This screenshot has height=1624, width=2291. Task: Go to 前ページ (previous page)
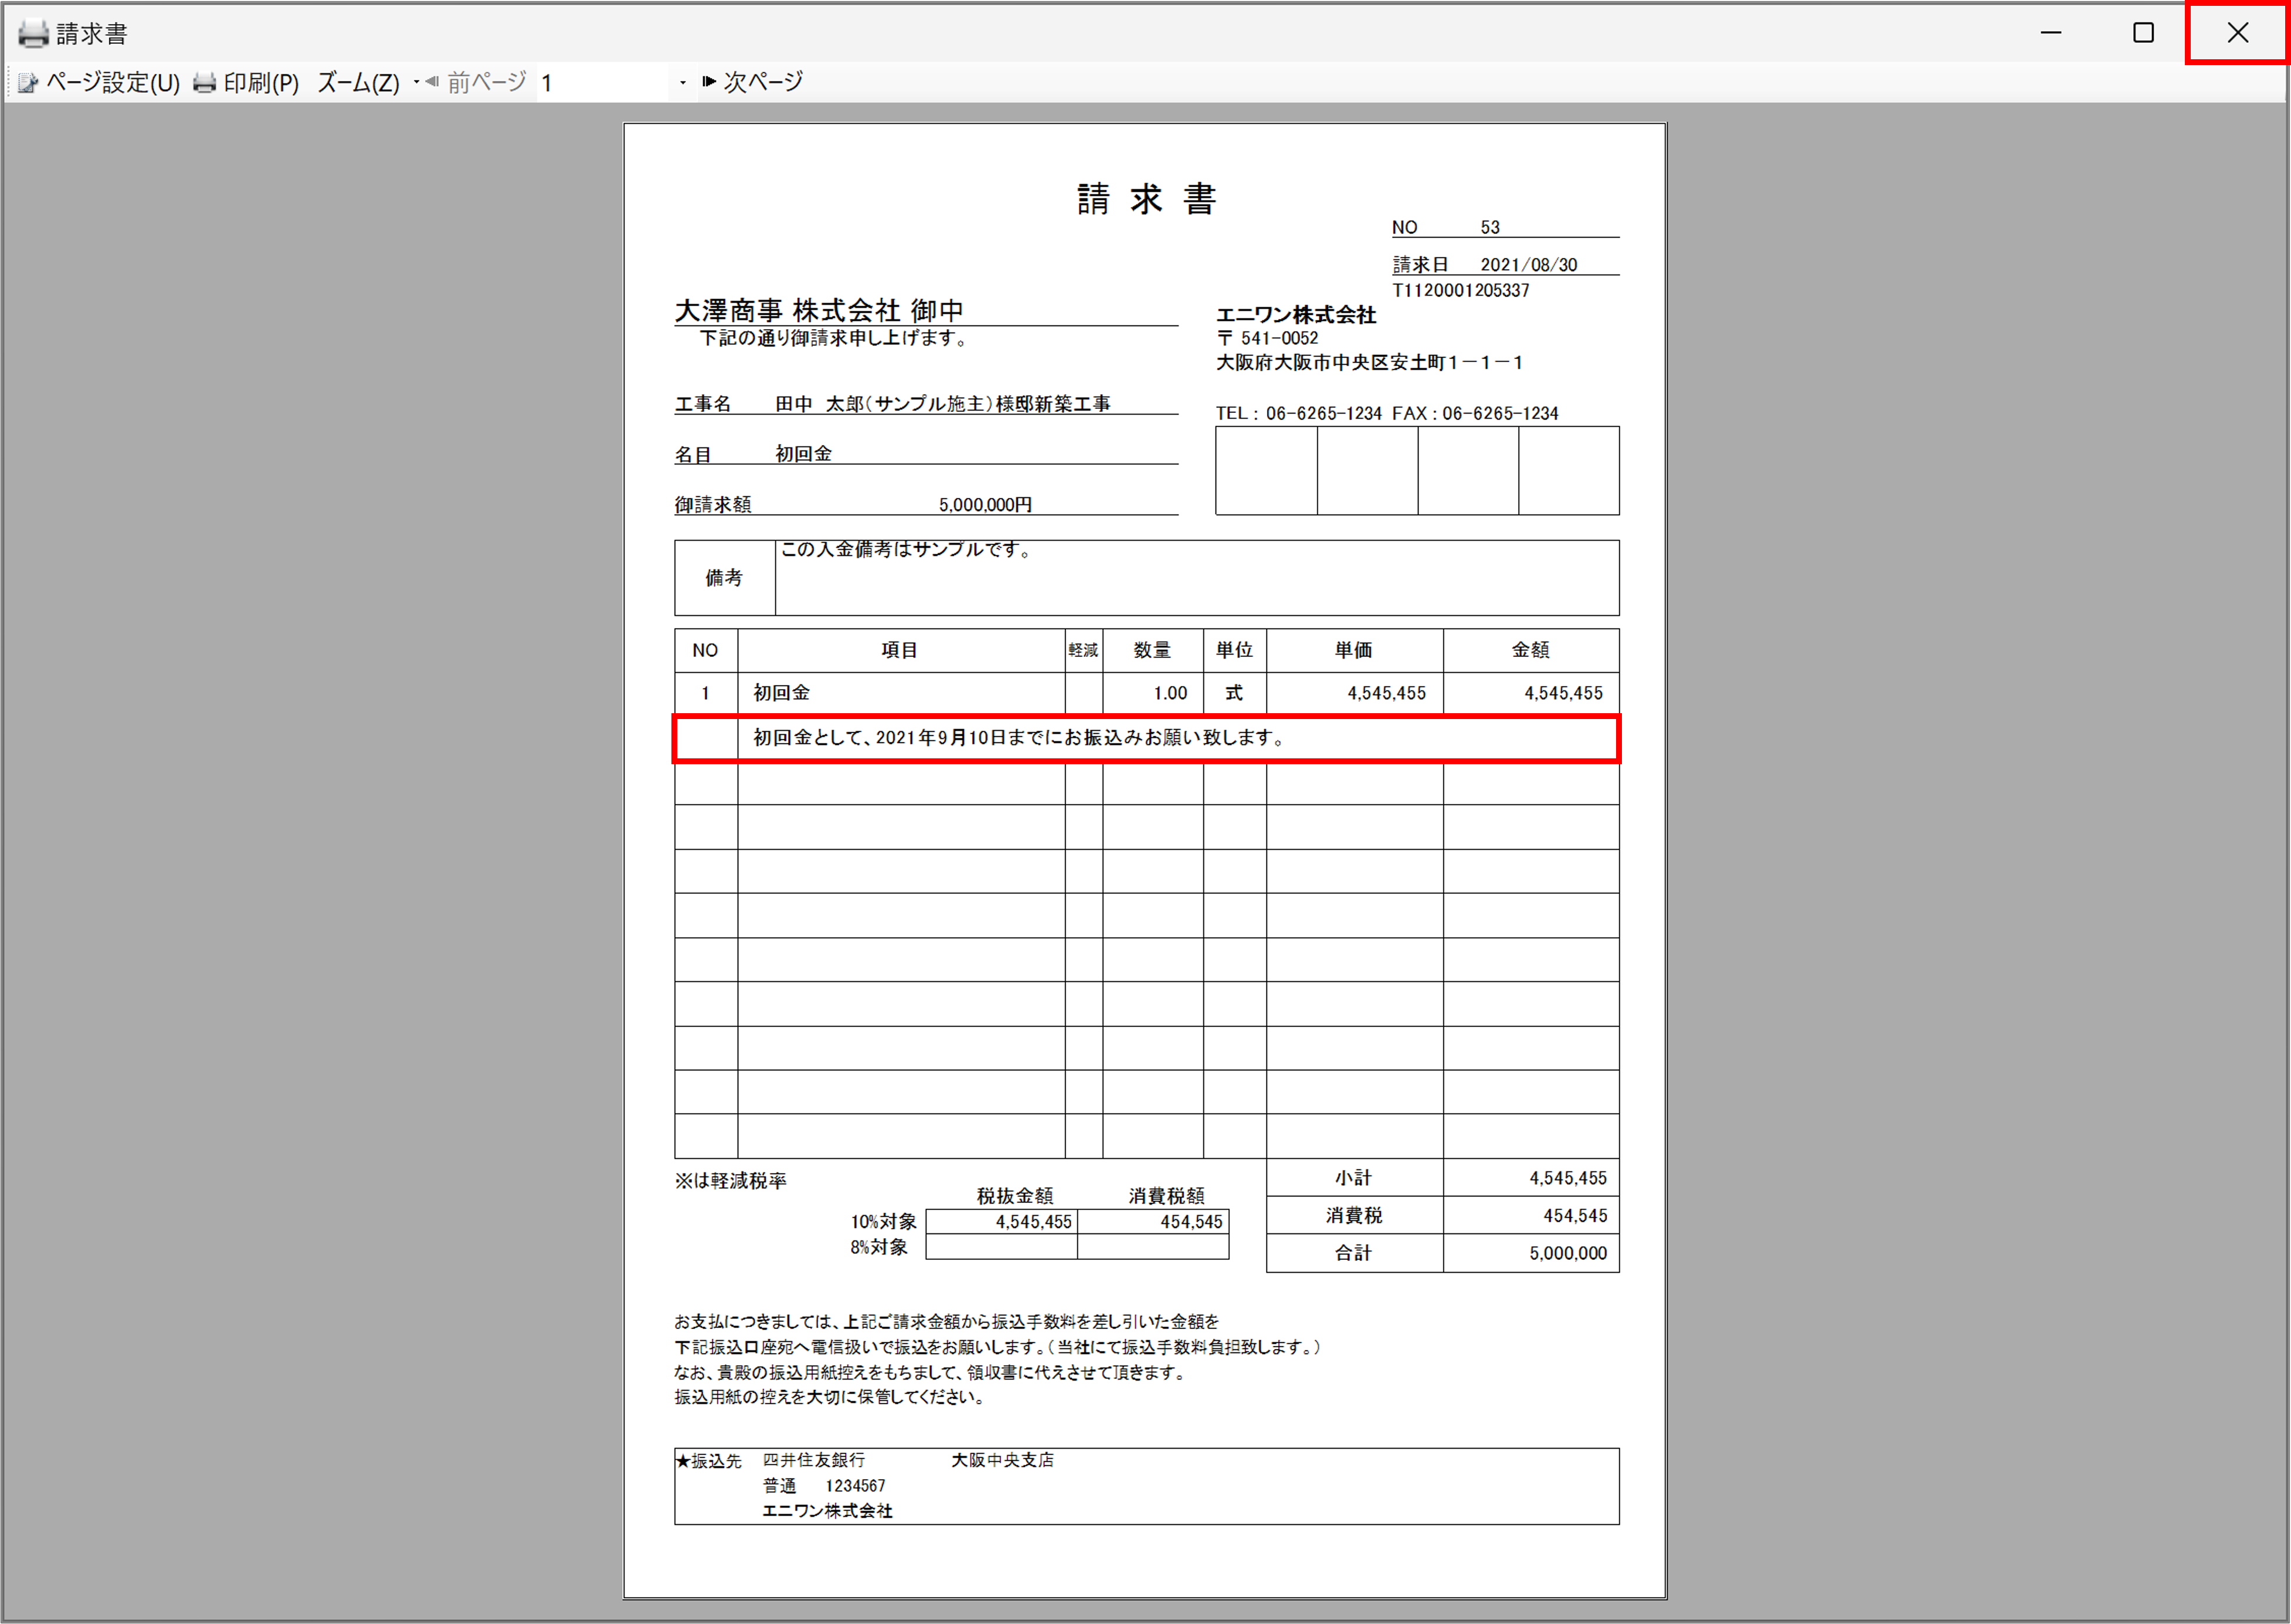click(487, 82)
